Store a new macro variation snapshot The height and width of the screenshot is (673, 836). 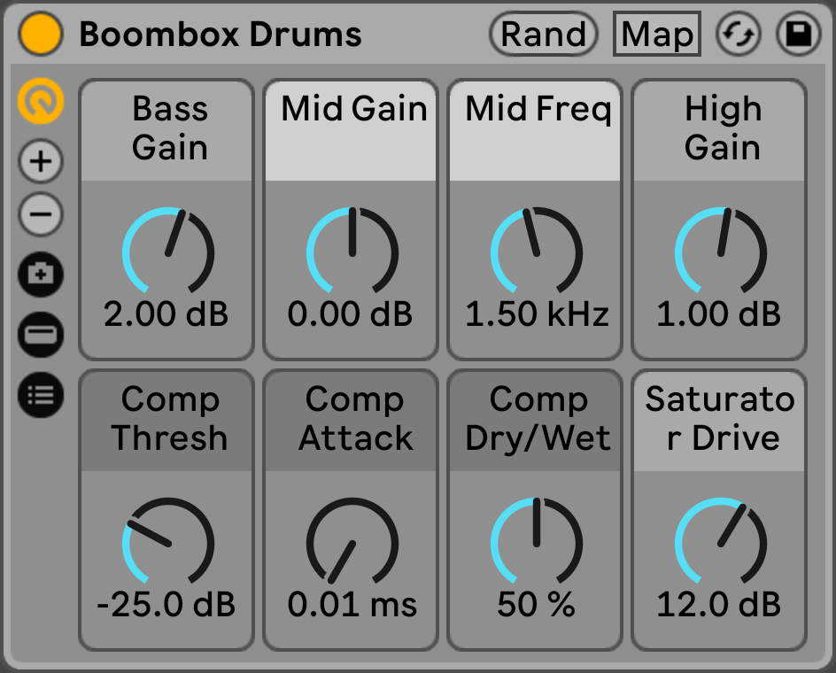pos(40,275)
